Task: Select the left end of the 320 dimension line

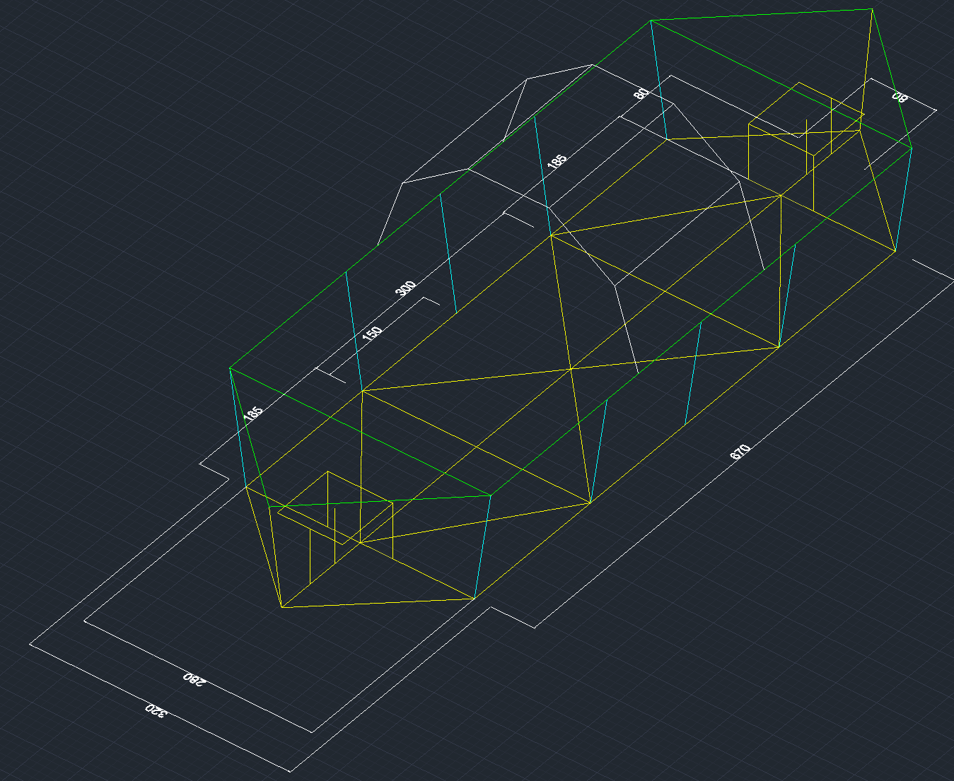Action: [x=30, y=643]
